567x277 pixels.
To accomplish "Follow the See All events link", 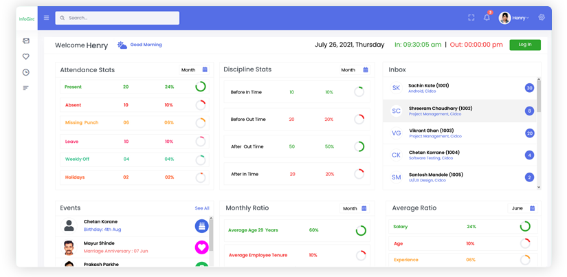I will coord(201,208).
